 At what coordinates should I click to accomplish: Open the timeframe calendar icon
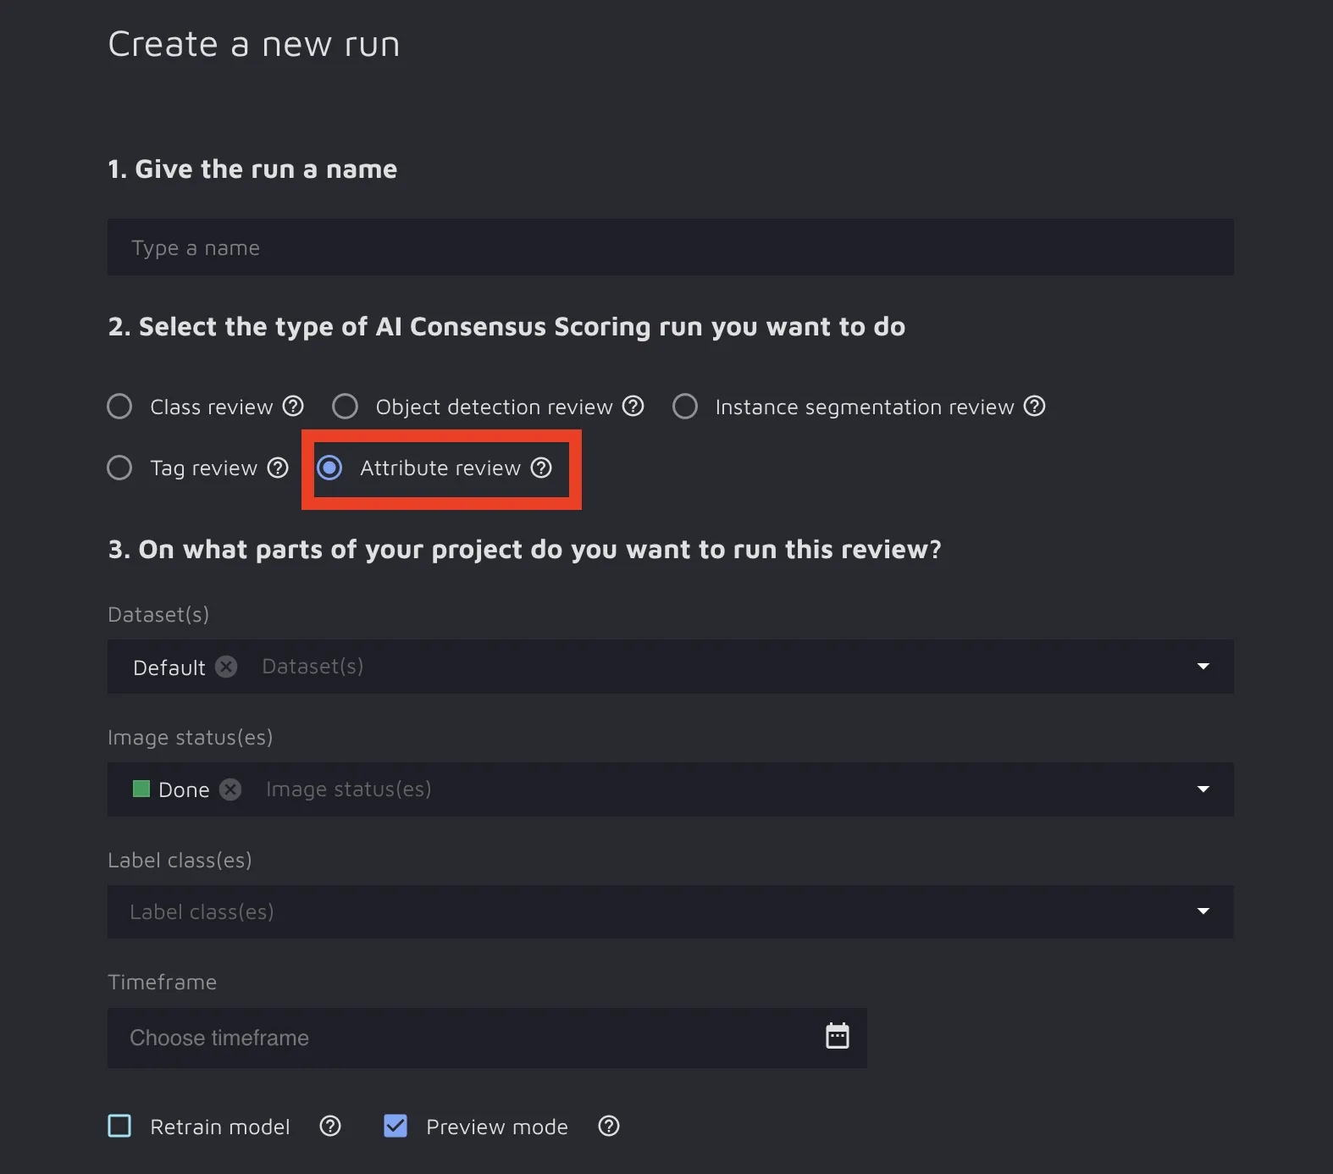837,1036
